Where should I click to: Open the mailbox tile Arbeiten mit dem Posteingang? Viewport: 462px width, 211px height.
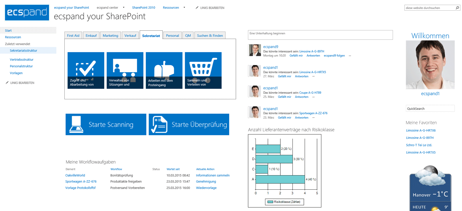(164, 70)
